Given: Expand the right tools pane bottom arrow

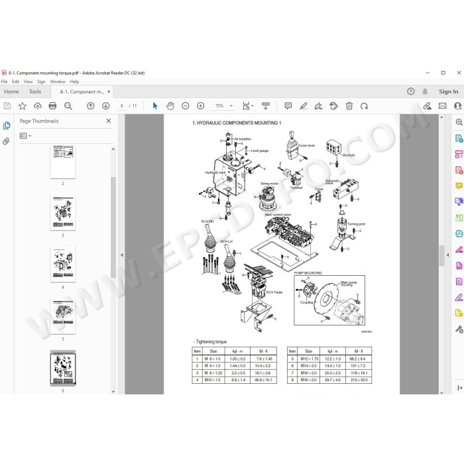Looking at the screenshot, I should (460, 388).
